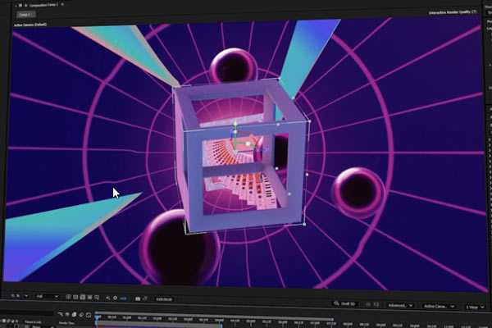Image resolution: width=492 pixels, height=328 pixels.
Task: Click the Comp 1 breadcrumb button
Action: [25, 15]
